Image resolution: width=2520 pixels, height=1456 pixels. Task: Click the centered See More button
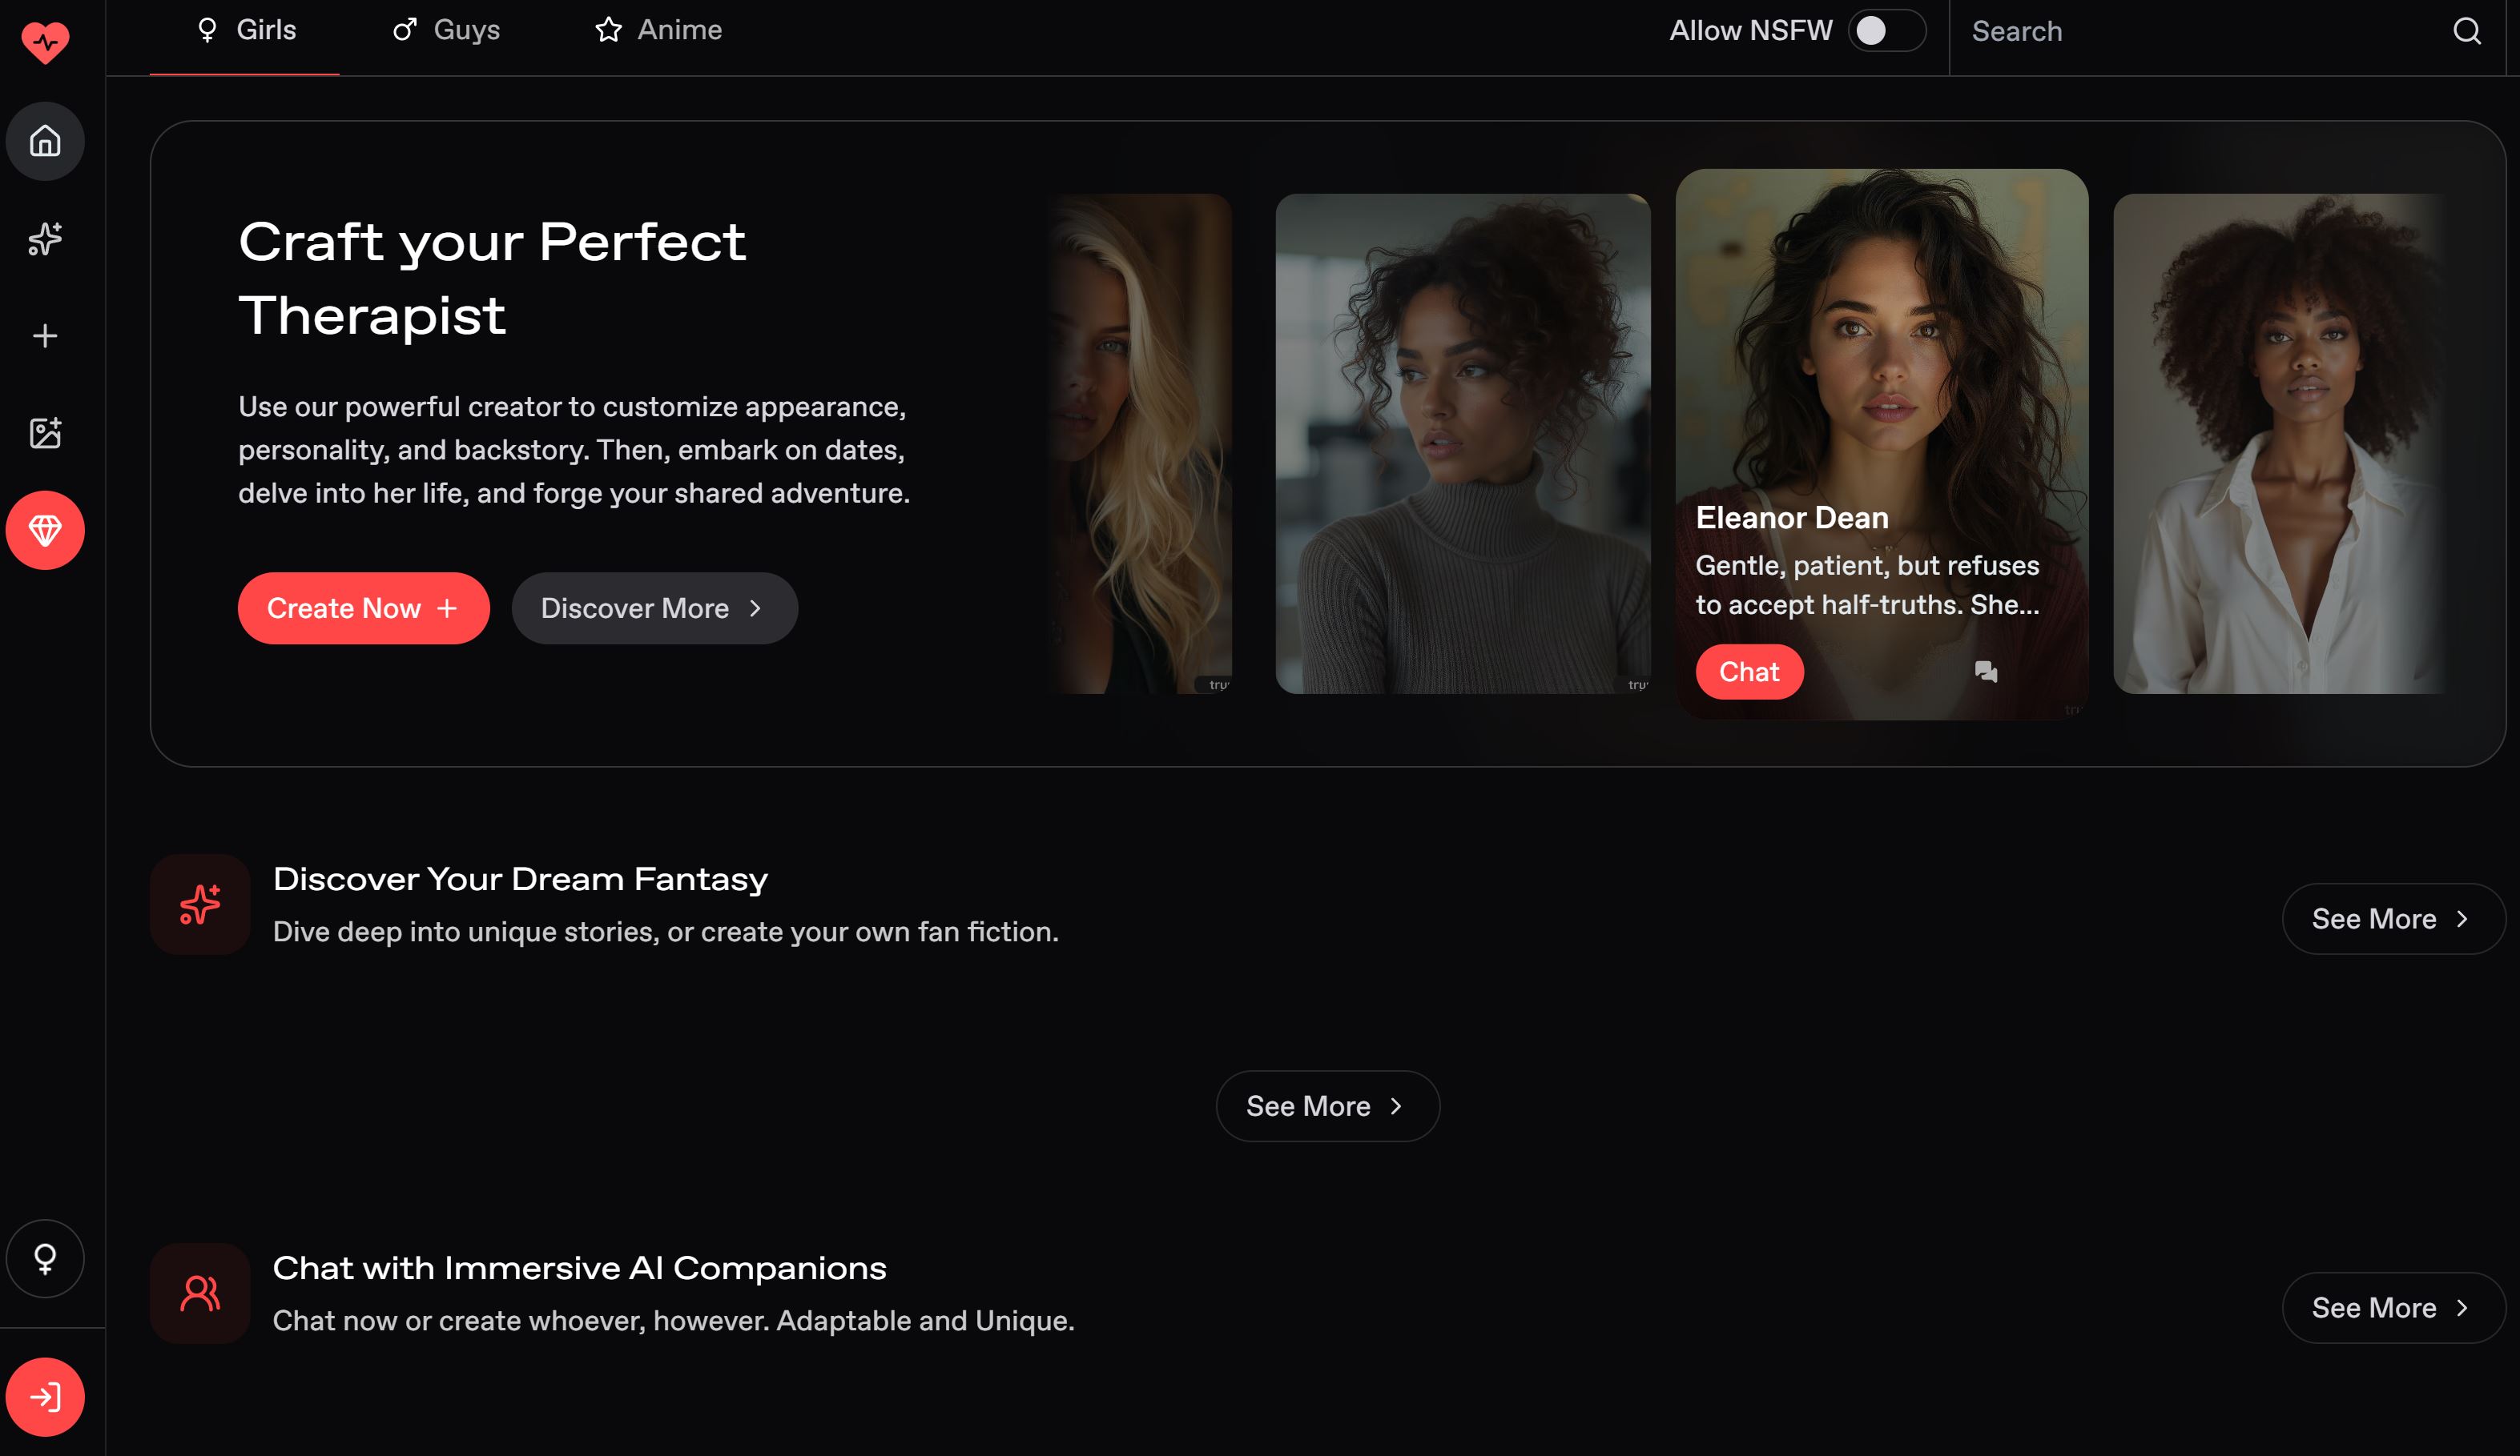[x=1327, y=1106]
